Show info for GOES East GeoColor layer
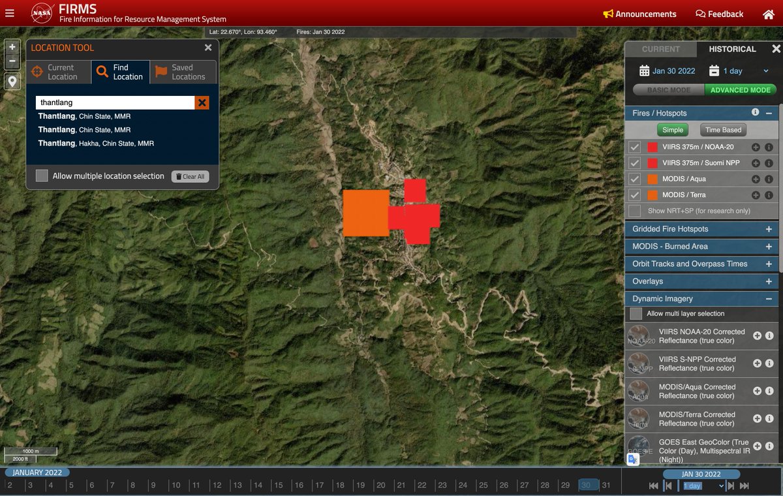 click(770, 446)
